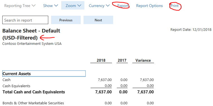Jump to Next search result
Image resolution: width=213 pixels, height=106 pixels.
[98, 20]
